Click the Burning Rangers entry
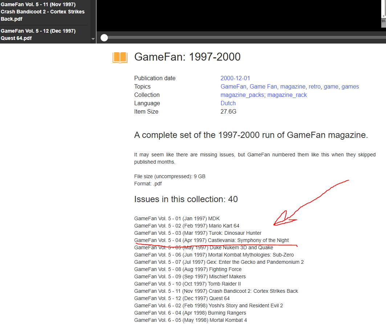 (190, 313)
